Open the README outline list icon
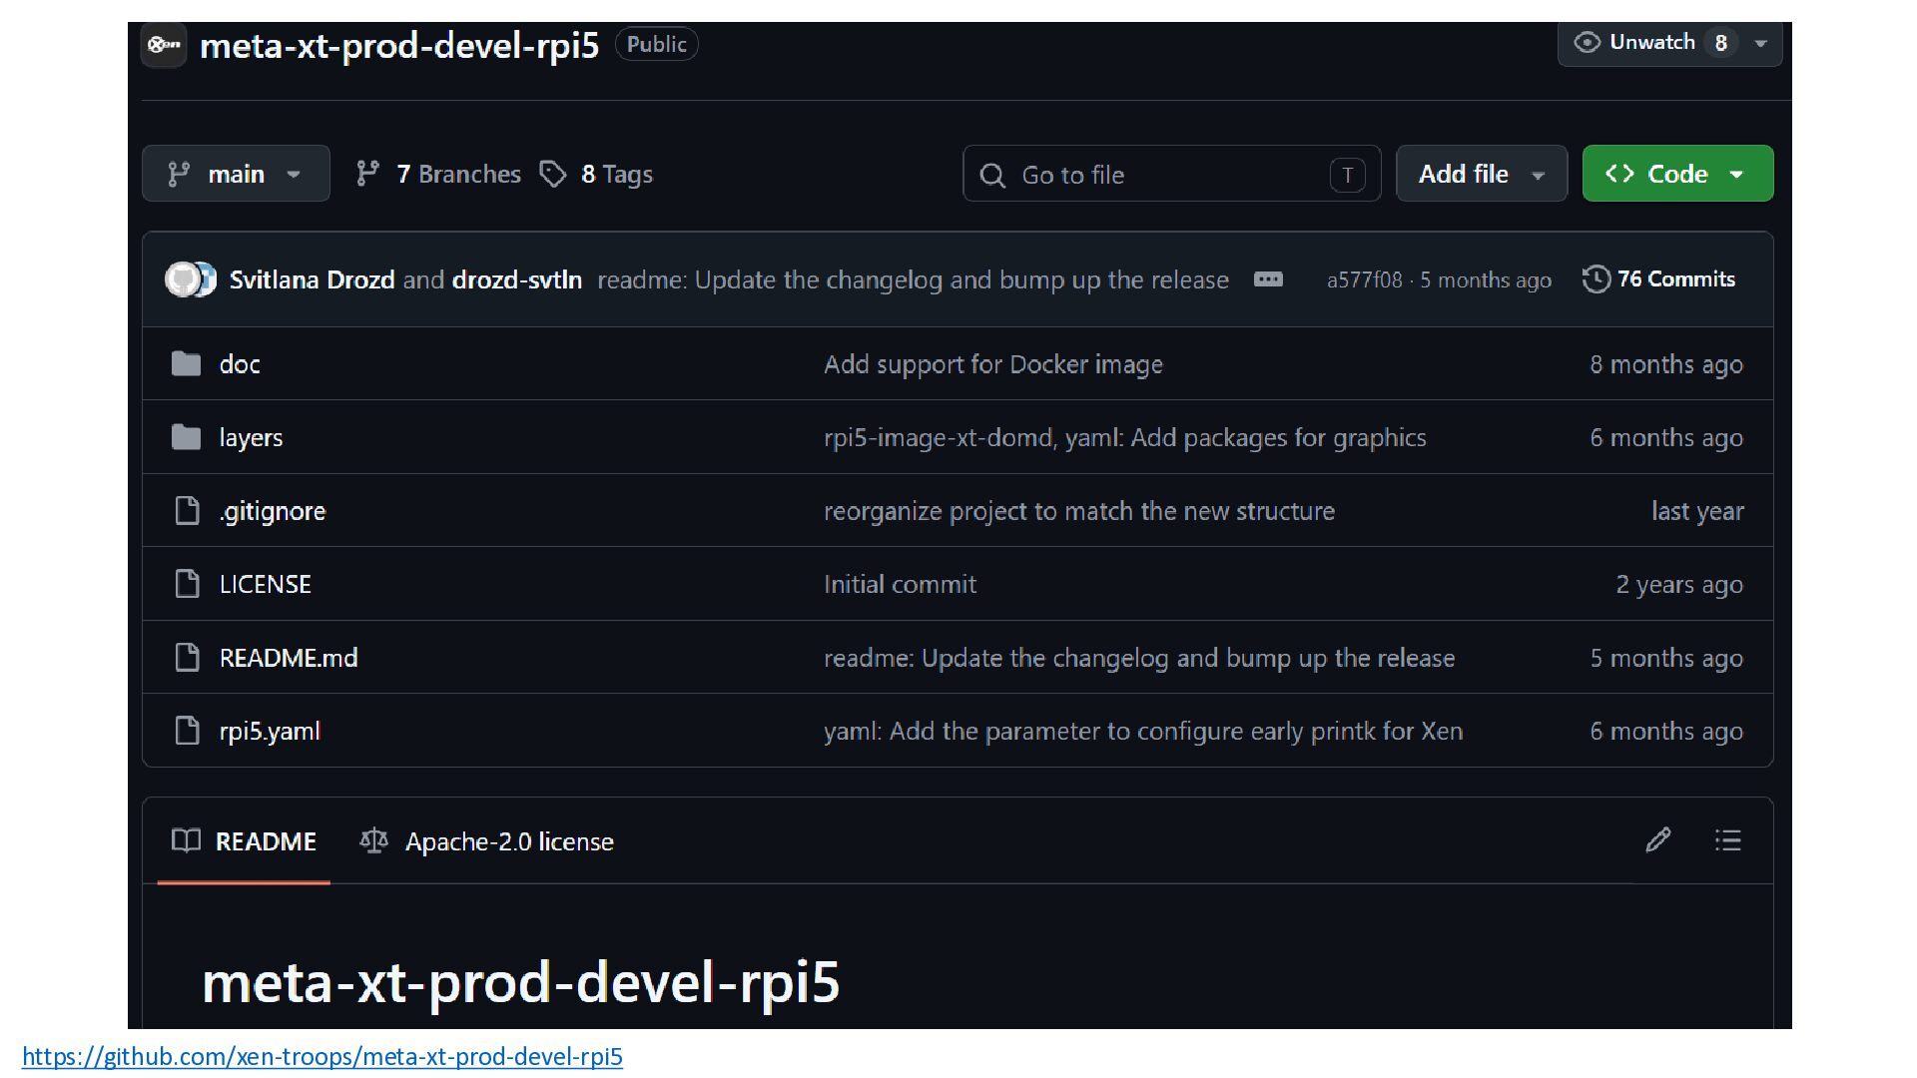The image size is (1917, 1078). click(1727, 840)
